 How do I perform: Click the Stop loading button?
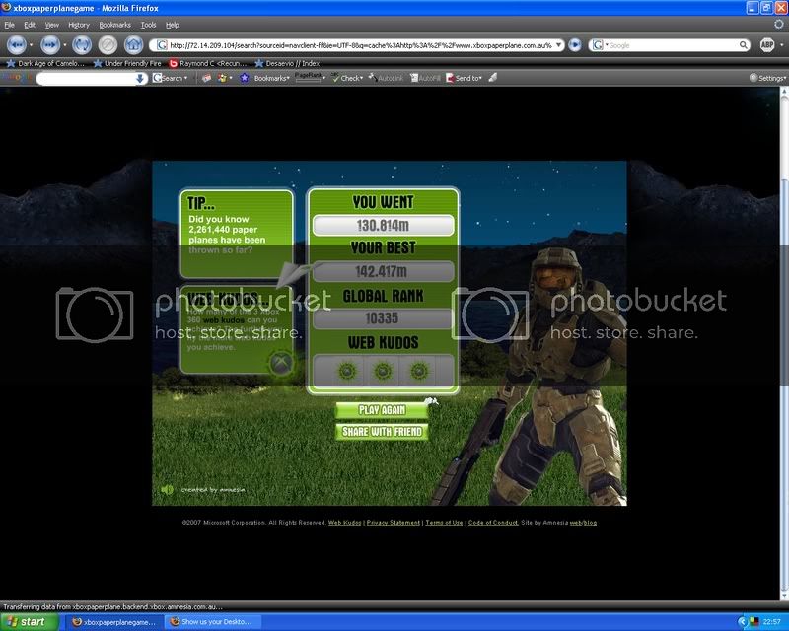click(108, 45)
